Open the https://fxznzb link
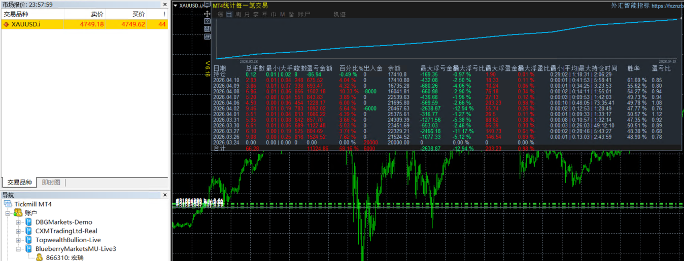Viewport: 684px width, 261px height. click(x=667, y=6)
